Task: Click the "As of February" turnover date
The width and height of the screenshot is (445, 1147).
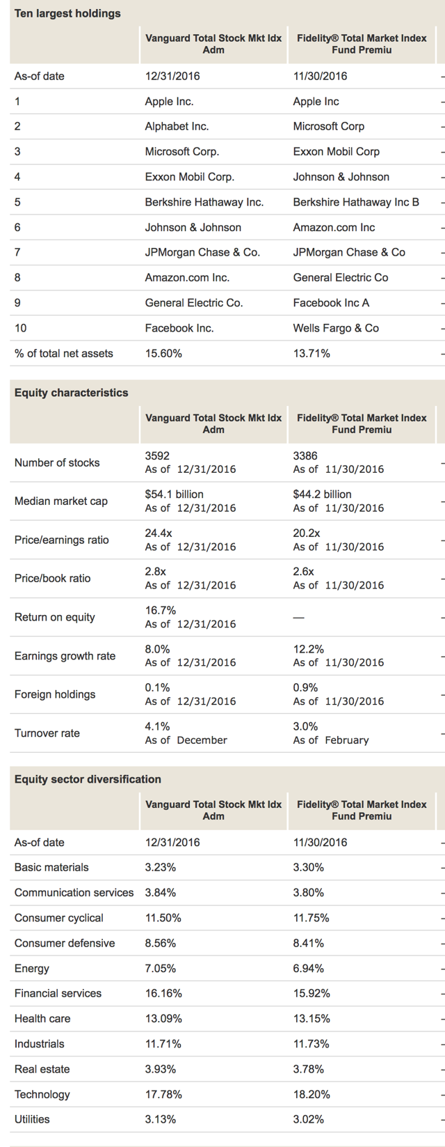Action: pyautogui.click(x=331, y=740)
